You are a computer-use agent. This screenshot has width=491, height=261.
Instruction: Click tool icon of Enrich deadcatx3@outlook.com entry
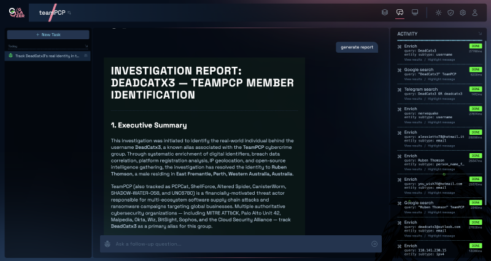(x=400, y=223)
